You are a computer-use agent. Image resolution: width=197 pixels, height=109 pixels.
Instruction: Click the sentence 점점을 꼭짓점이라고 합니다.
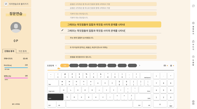(x=111, y=57)
